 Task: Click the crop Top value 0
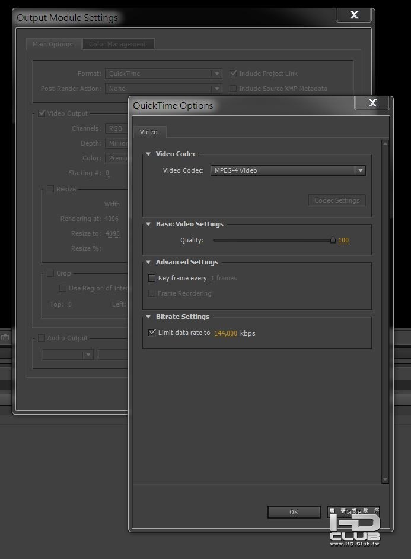[70, 305]
